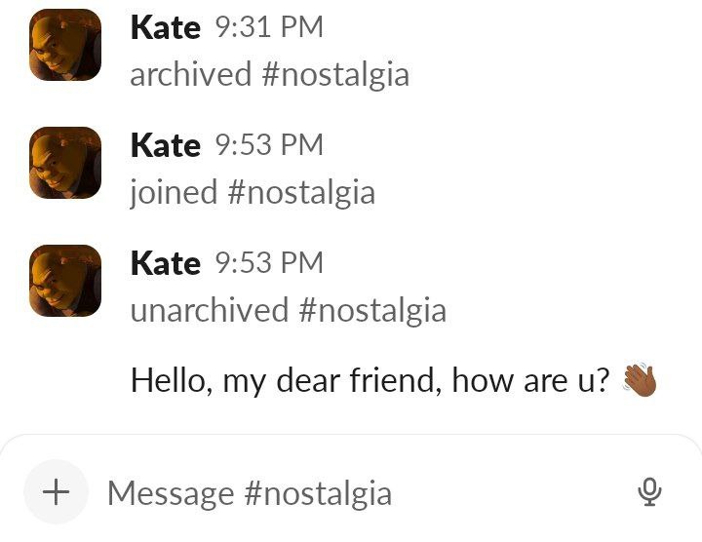Click the word 'unarchived' in the system message
The height and width of the screenshot is (542, 702).
click(210, 310)
